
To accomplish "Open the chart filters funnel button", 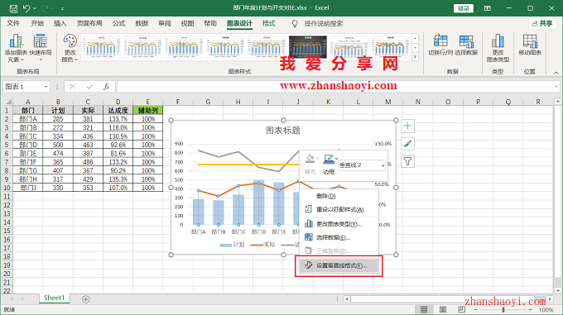I will tap(407, 161).
